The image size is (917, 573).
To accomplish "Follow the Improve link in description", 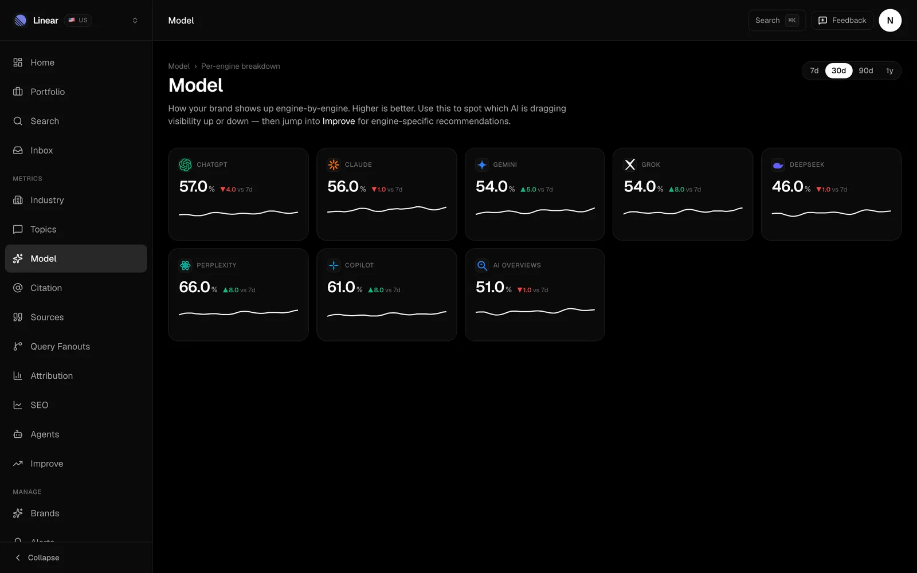I will click(x=339, y=121).
